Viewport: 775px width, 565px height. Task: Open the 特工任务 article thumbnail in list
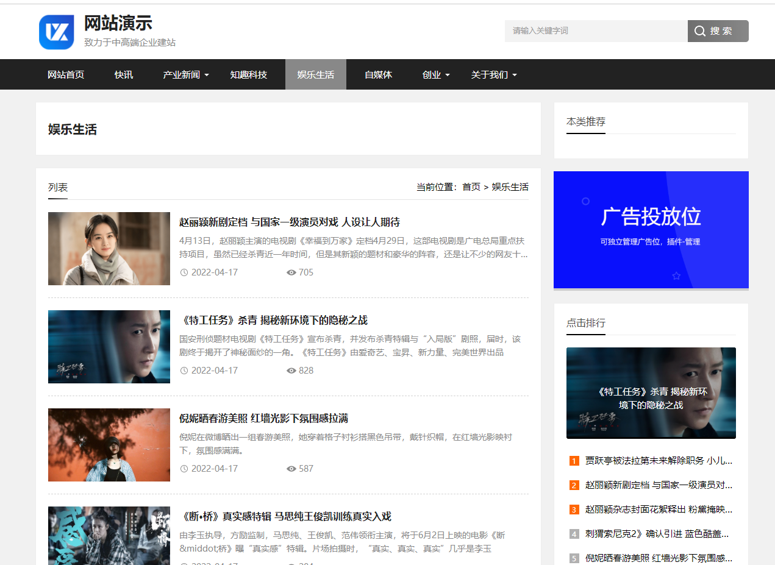click(x=109, y=347)
